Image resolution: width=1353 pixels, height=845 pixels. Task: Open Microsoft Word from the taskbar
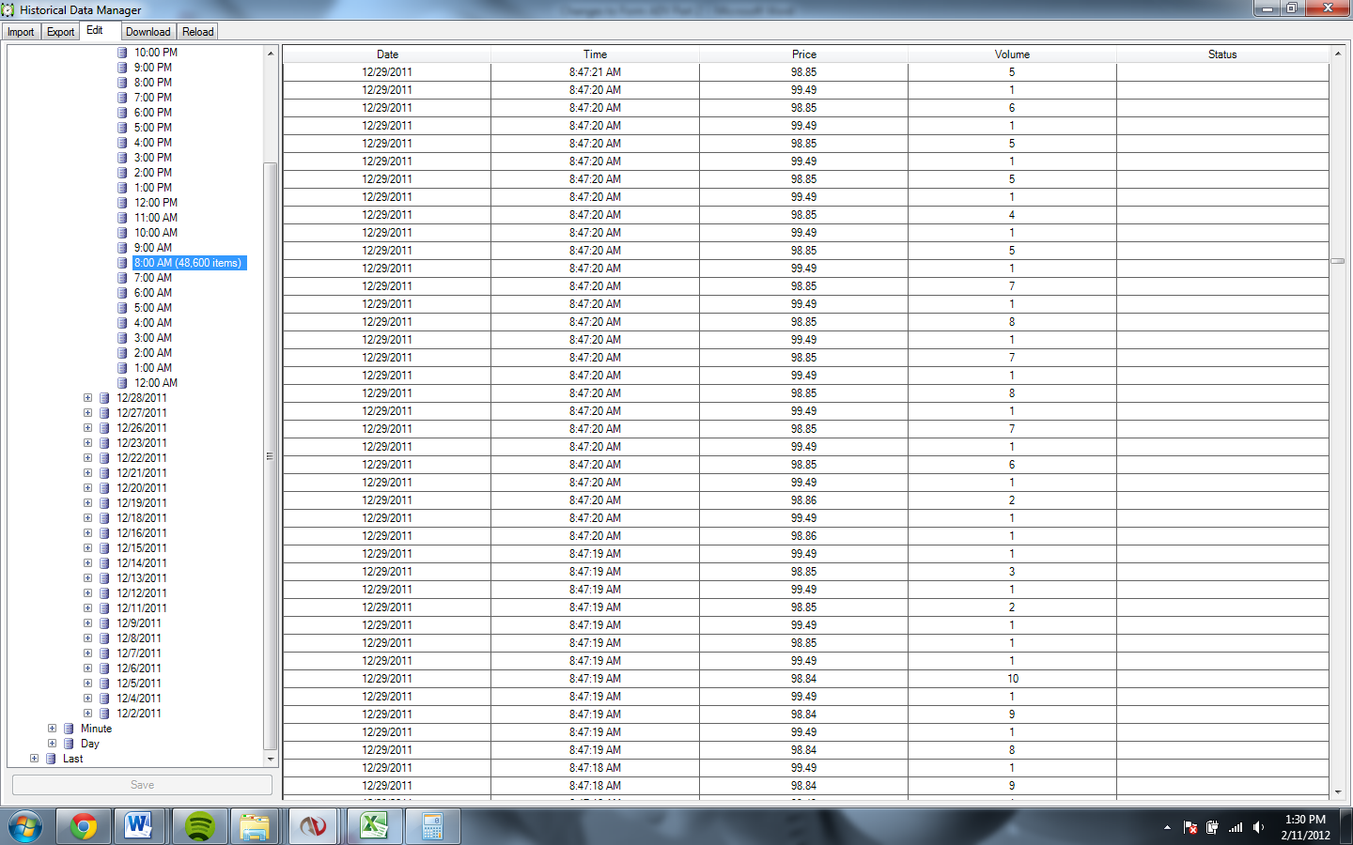(x=140, y=827)
